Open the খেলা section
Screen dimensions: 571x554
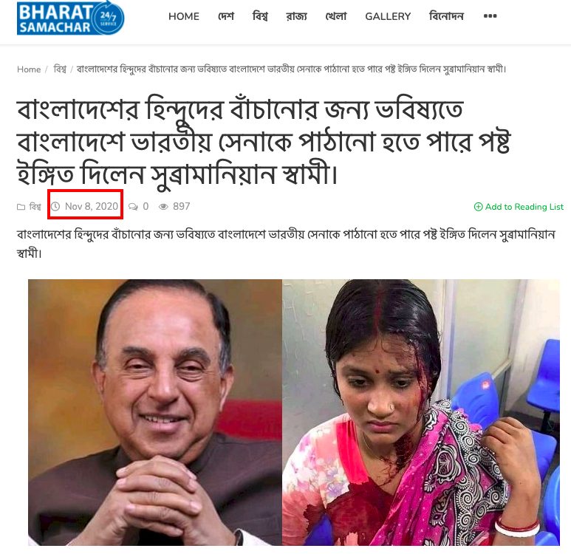coord(336,16)
